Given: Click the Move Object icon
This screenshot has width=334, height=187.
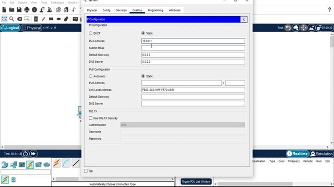Looking at the screenshot, I should 304,28.
